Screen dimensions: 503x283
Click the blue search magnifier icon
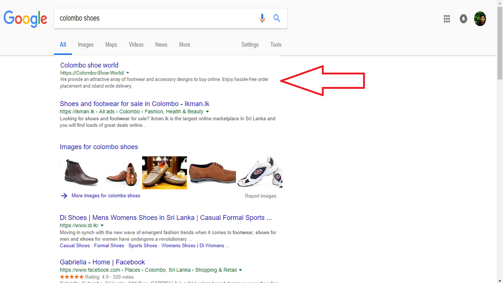click(277, 18)
